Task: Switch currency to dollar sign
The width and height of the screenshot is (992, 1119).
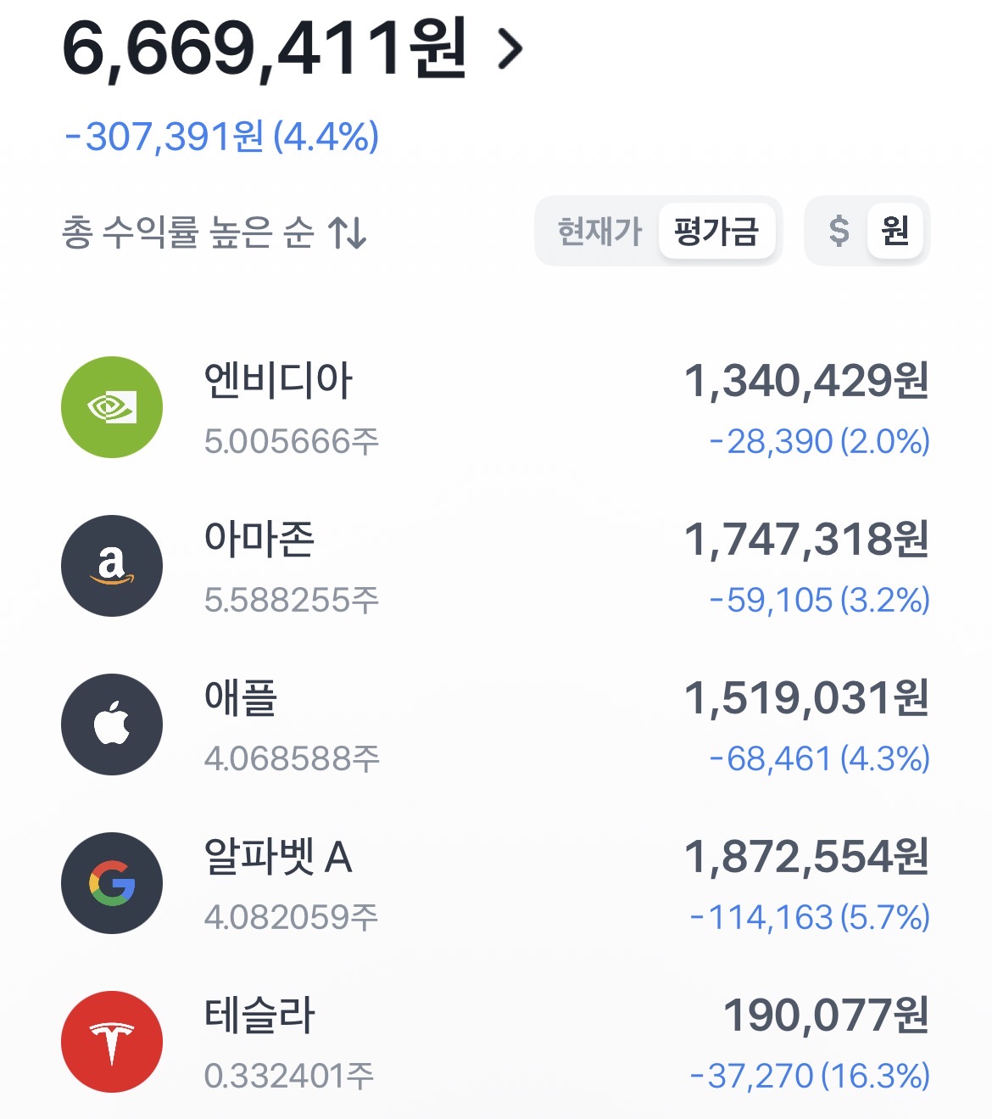Action: 839,231
